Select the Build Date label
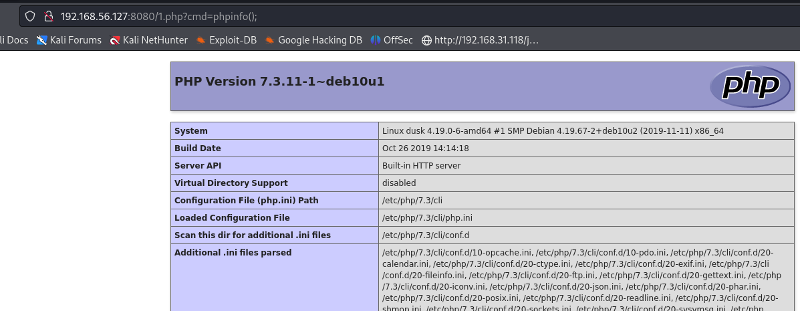The image size is (800, 311). [197, 148]
